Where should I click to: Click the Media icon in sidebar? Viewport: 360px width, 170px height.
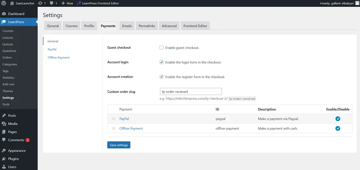(4, 124)
